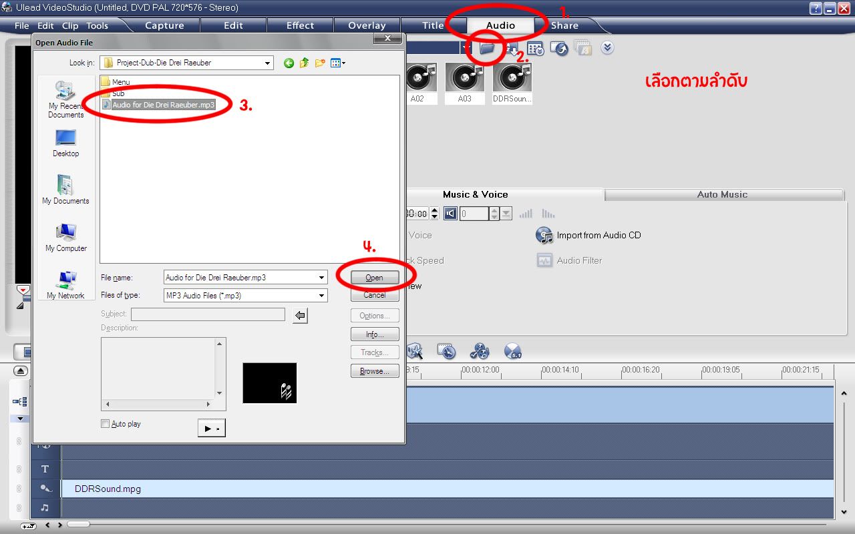The image size is (855, 534).
Task: Open the Tools menu
Action: 97,25
